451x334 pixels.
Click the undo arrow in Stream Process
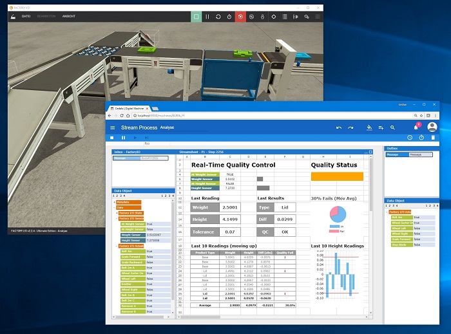339,127
